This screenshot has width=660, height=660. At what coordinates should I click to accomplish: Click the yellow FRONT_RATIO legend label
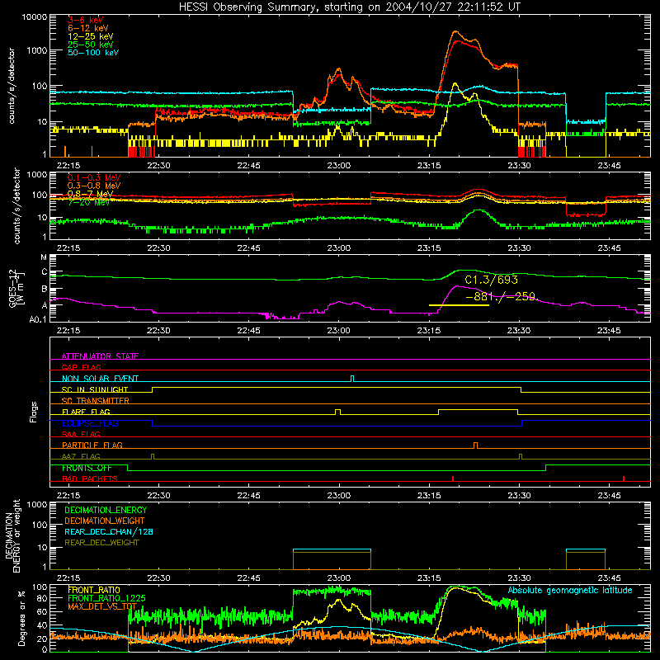94,590
